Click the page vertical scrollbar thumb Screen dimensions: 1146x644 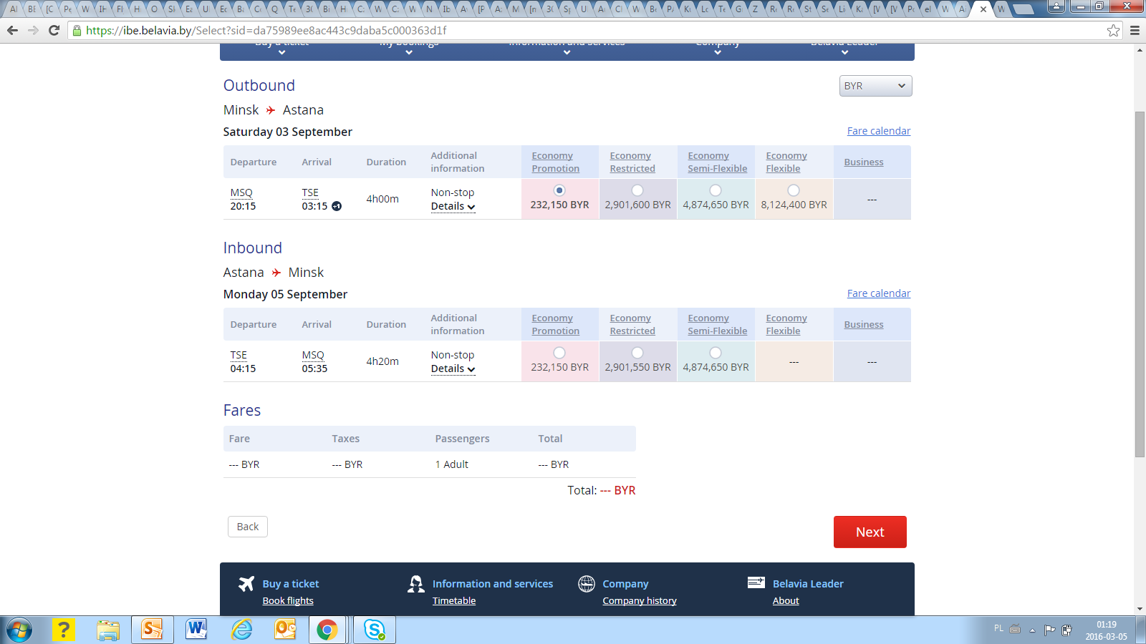coord(1140,284)
